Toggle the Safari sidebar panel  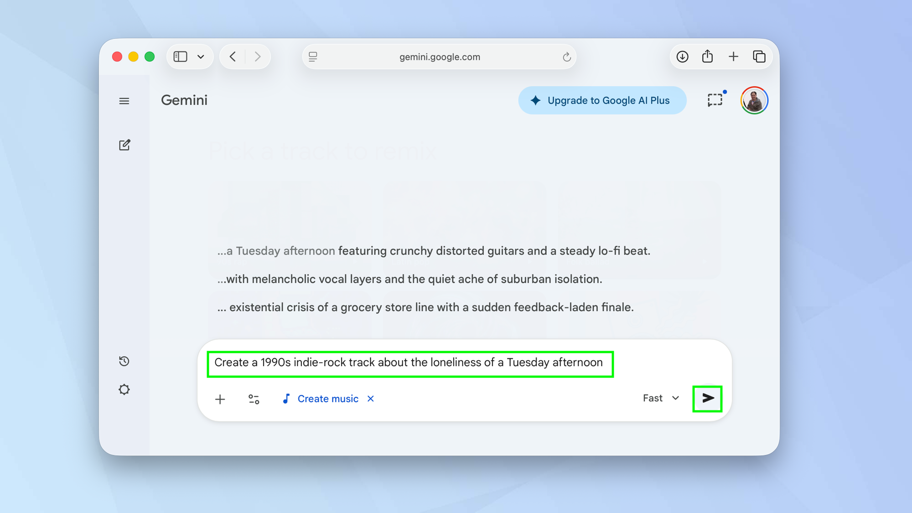(x=181, y=57)
